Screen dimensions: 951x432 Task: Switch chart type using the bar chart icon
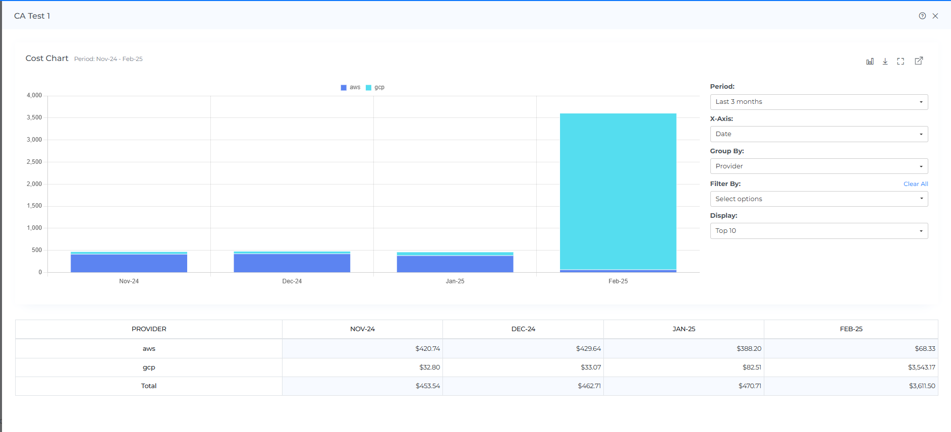(x=870, y=61)
